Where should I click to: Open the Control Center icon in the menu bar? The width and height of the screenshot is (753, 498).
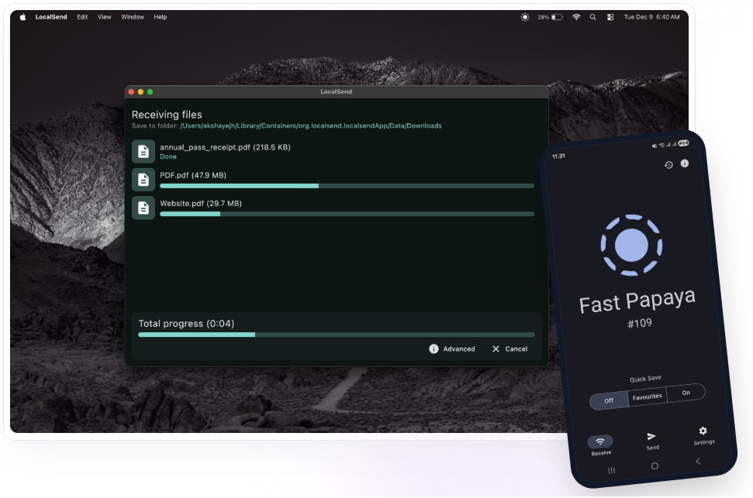coord(610,17)
